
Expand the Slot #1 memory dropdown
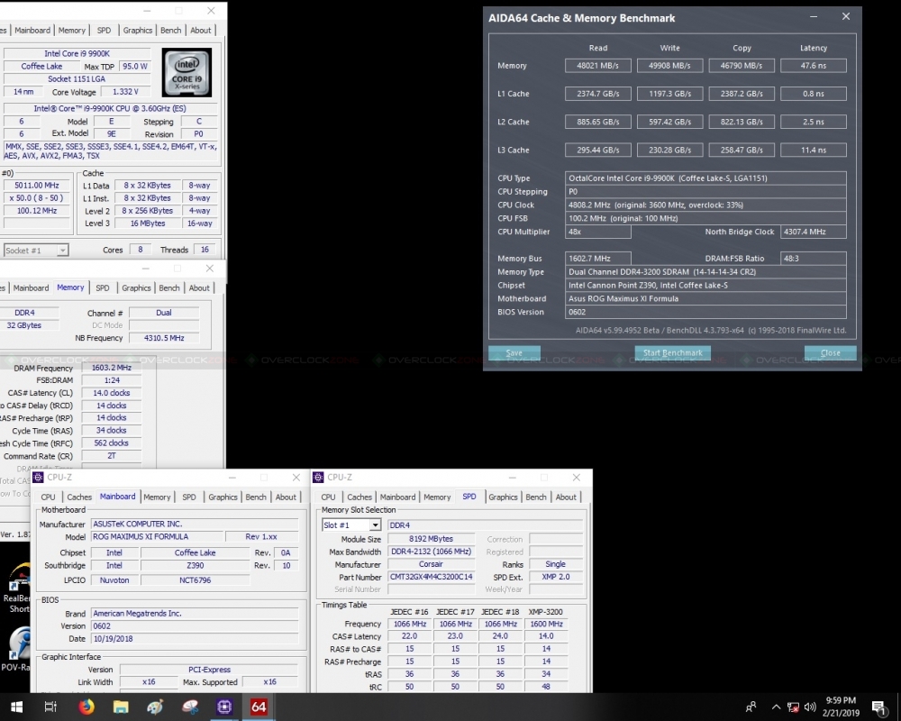point(351,525)
